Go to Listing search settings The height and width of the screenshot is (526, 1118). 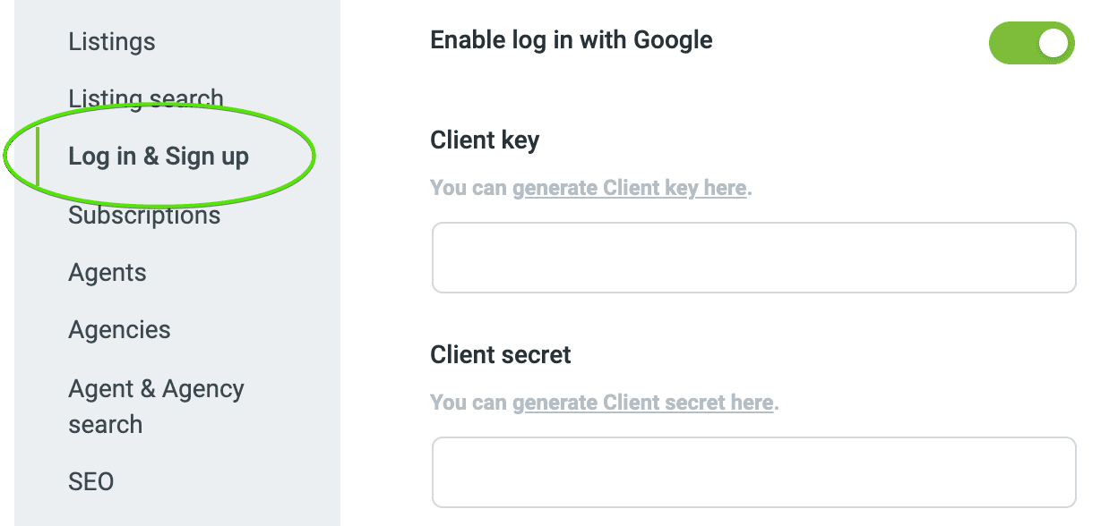(145, 98)
